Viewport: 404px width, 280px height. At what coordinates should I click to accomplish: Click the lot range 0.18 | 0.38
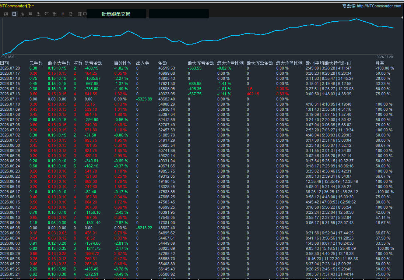tap(57, 274)
